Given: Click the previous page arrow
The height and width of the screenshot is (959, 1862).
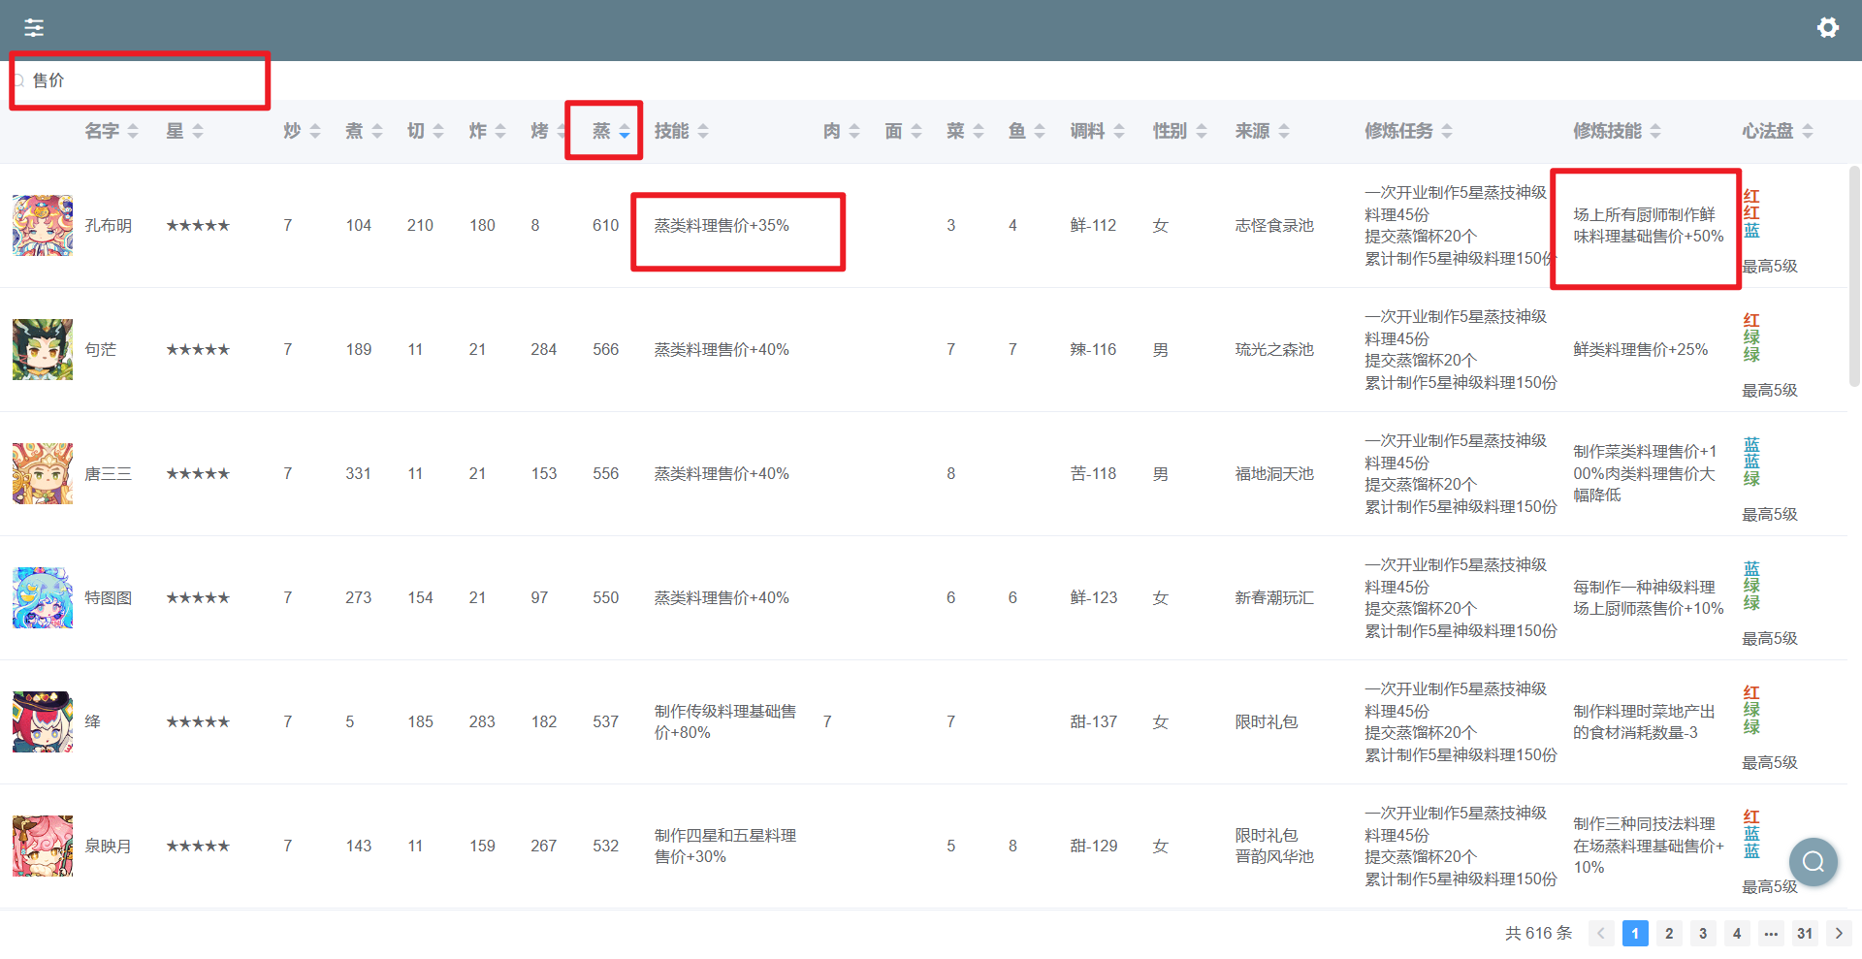Looking at the screenshot, I should click(1601, 934).
